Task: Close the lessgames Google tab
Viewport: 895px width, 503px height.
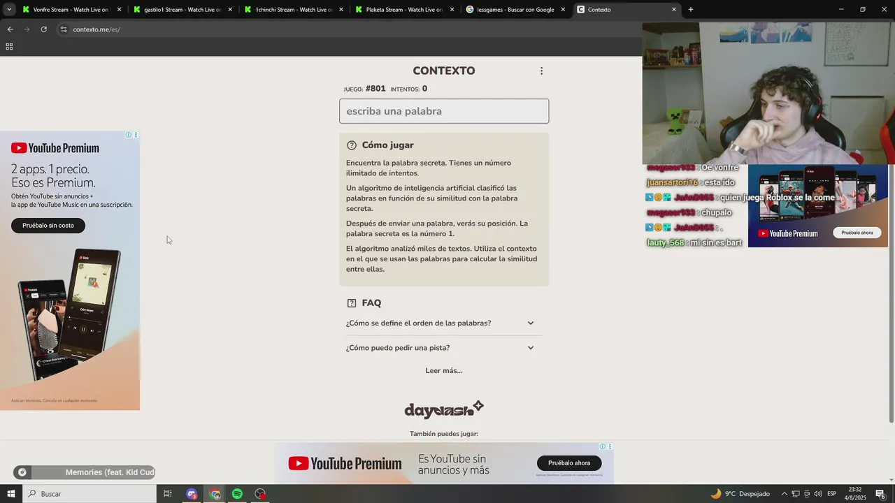Action: pos(563,10)
